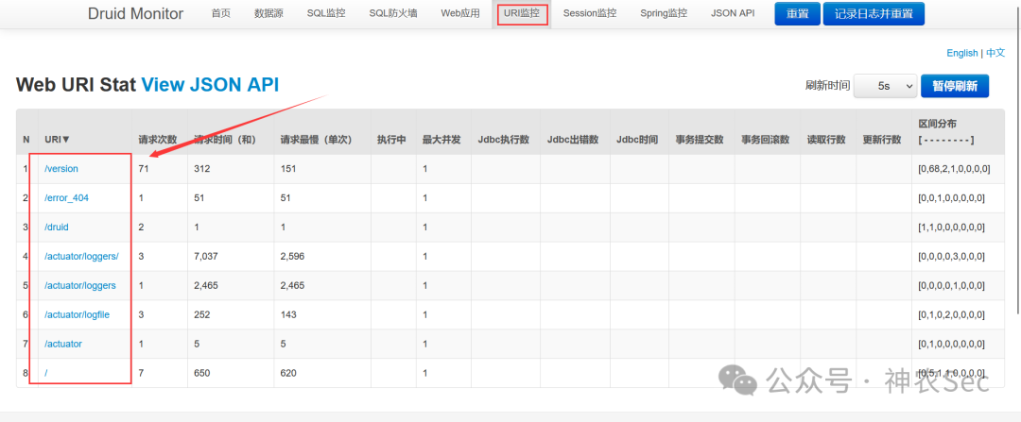The width and height of the screenshot is (1021, 422).
Task: Open the Spring监控 tab
Action: click(x=664, y=13)
